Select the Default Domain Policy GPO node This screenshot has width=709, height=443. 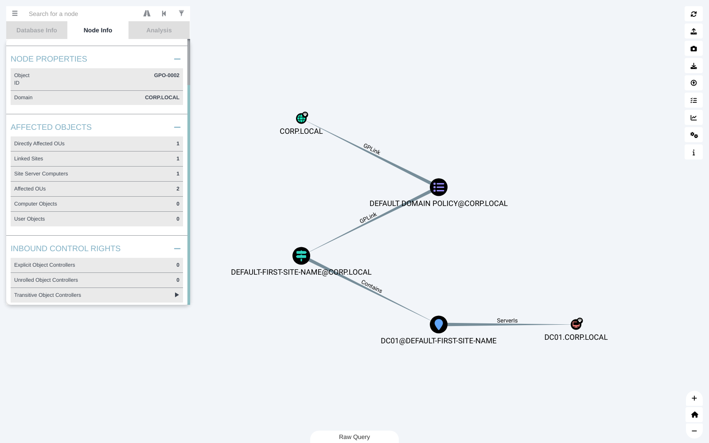439,187
